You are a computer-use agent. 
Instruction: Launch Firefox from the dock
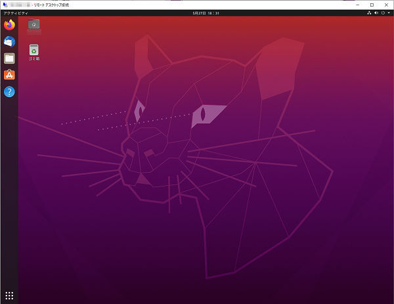9,25
